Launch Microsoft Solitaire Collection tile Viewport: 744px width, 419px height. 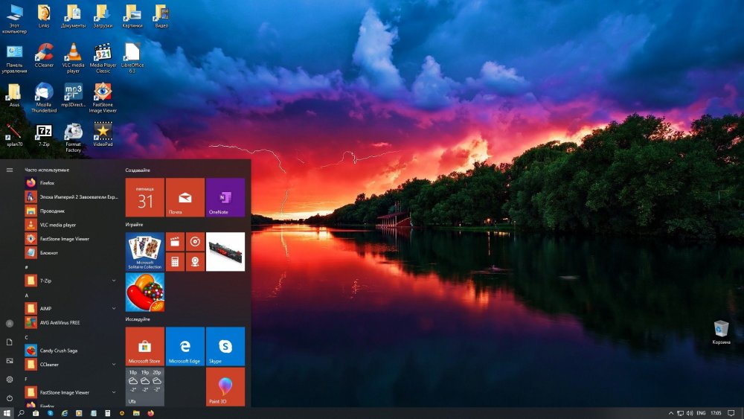(x=145, y=252)
